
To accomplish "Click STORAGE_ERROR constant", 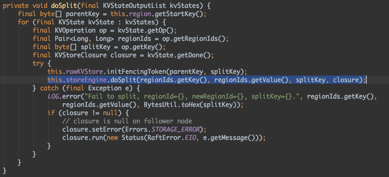I will [175, 129].
